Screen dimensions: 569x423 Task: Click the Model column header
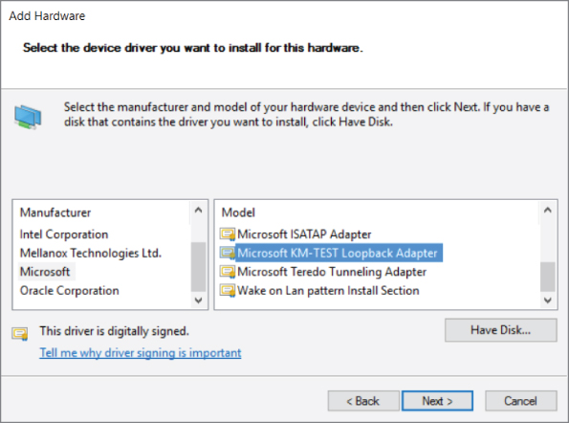point(238,212)
